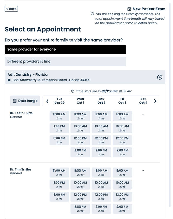Click the location pin icon by address
The width and height of the screenshot is (173, 219).
pyautogui.click(x=9, y=80)
